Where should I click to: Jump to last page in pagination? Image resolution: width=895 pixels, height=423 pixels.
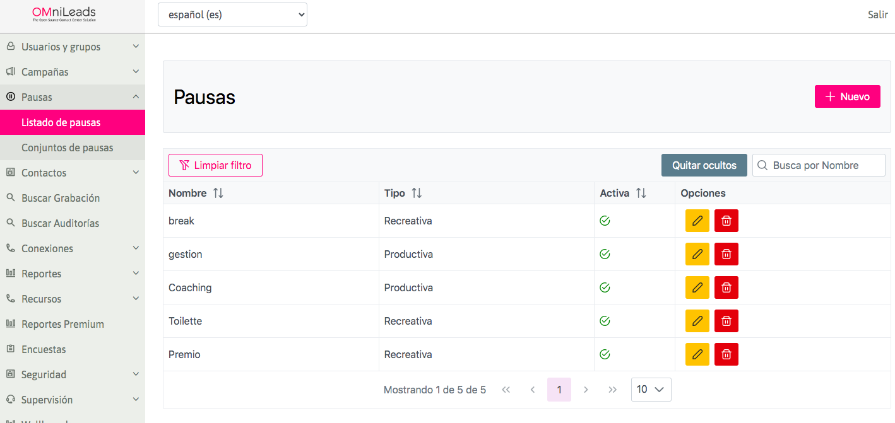point(612,390)
